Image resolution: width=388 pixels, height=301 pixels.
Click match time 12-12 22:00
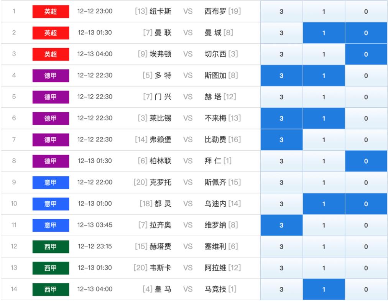95,182
